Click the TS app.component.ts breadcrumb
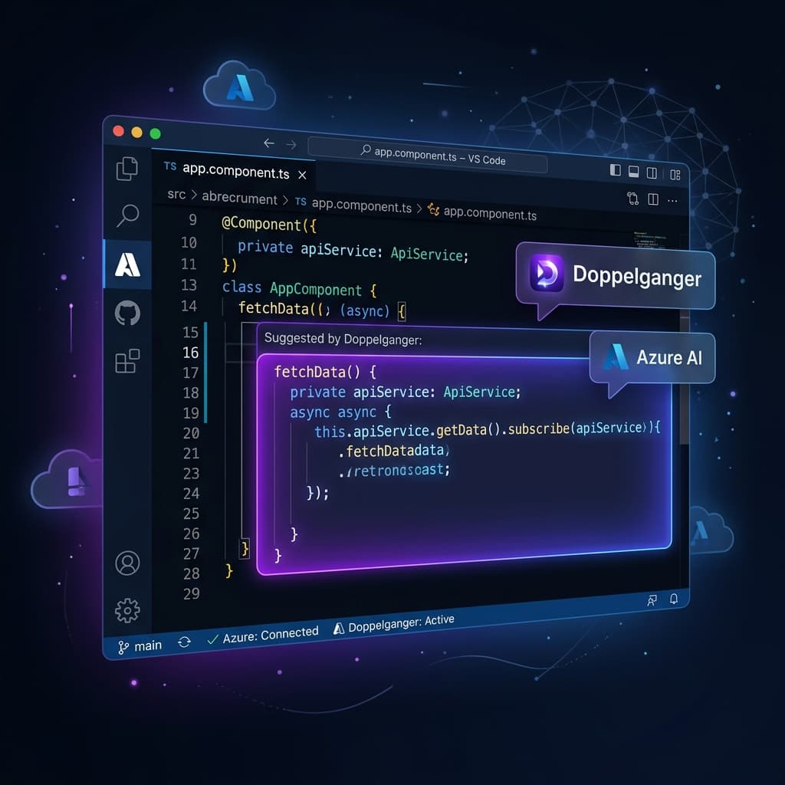Image resolution: width=785 pixels, height=785 pixels. click(x=353, y=204)
